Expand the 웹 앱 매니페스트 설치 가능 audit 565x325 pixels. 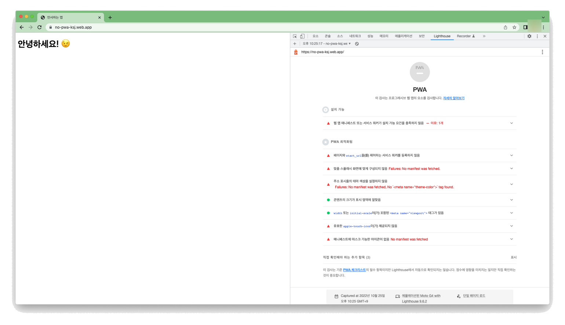[419, 123]
